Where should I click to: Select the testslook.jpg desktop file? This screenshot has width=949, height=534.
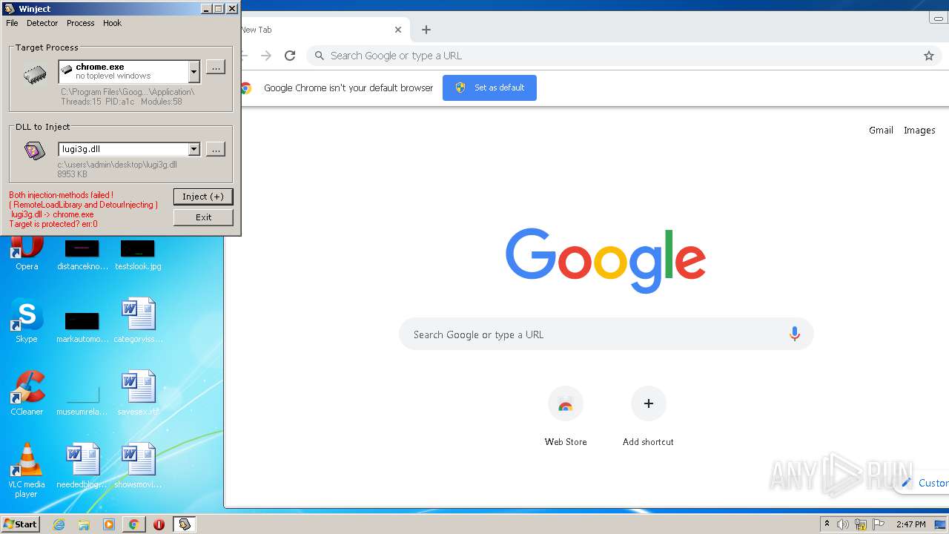(x=138, y=254)
